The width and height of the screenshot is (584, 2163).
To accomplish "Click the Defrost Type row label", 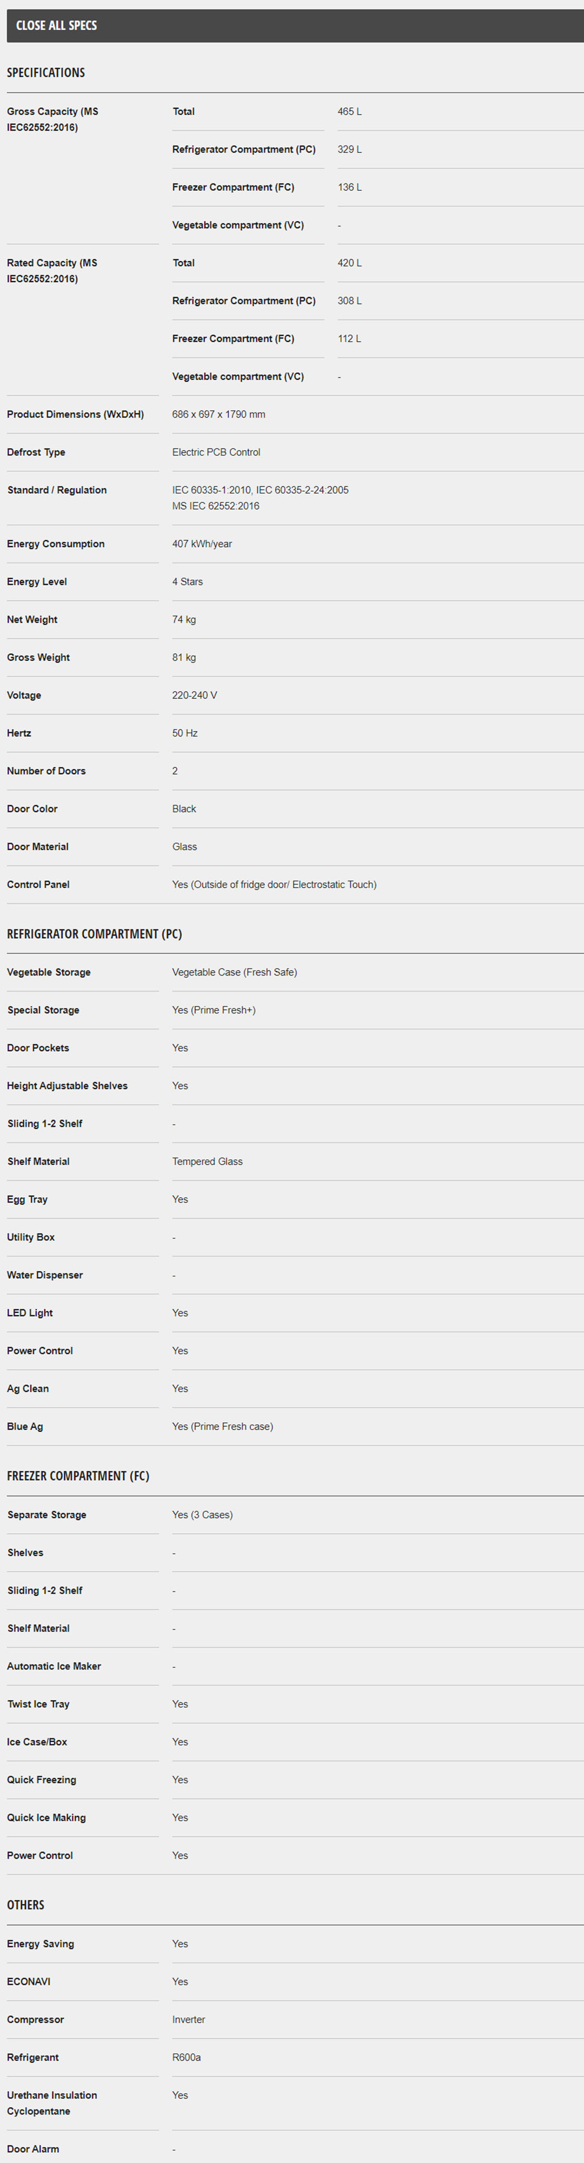I will click(36, 452).
